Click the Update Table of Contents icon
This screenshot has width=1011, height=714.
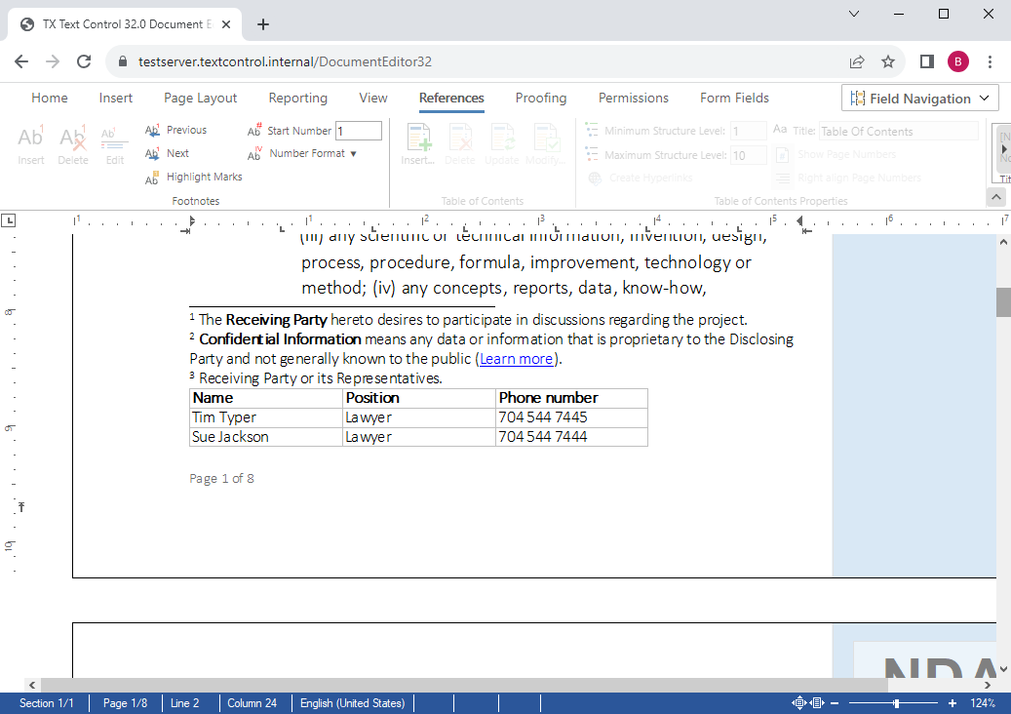[502, 143]
